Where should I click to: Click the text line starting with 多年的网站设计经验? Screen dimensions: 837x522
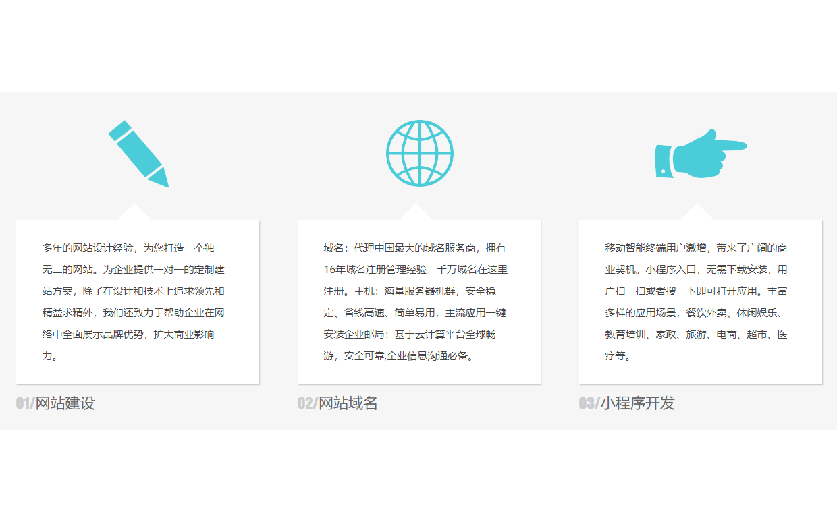point(133,248)
